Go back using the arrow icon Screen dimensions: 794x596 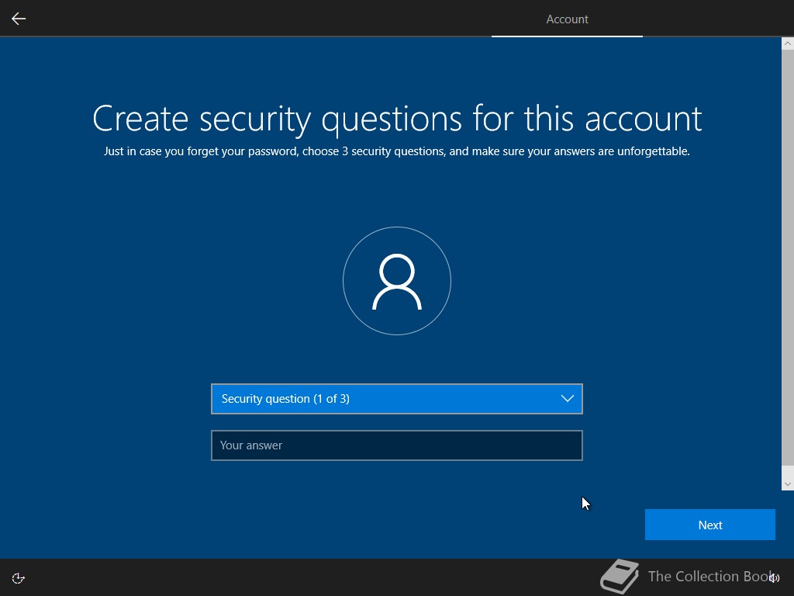point(19,19)
